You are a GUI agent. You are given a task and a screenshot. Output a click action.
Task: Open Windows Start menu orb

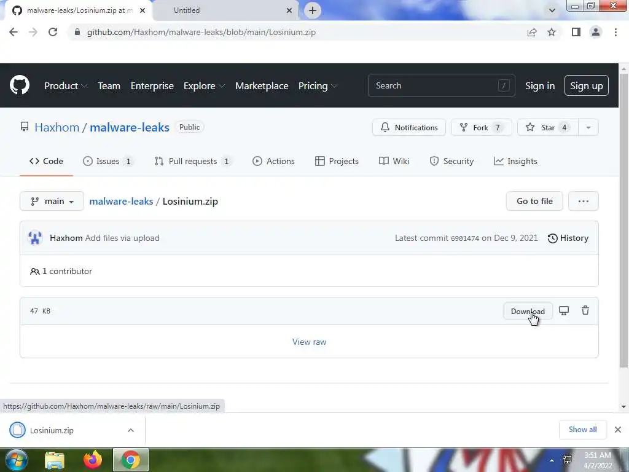click(x=16, y=460)
